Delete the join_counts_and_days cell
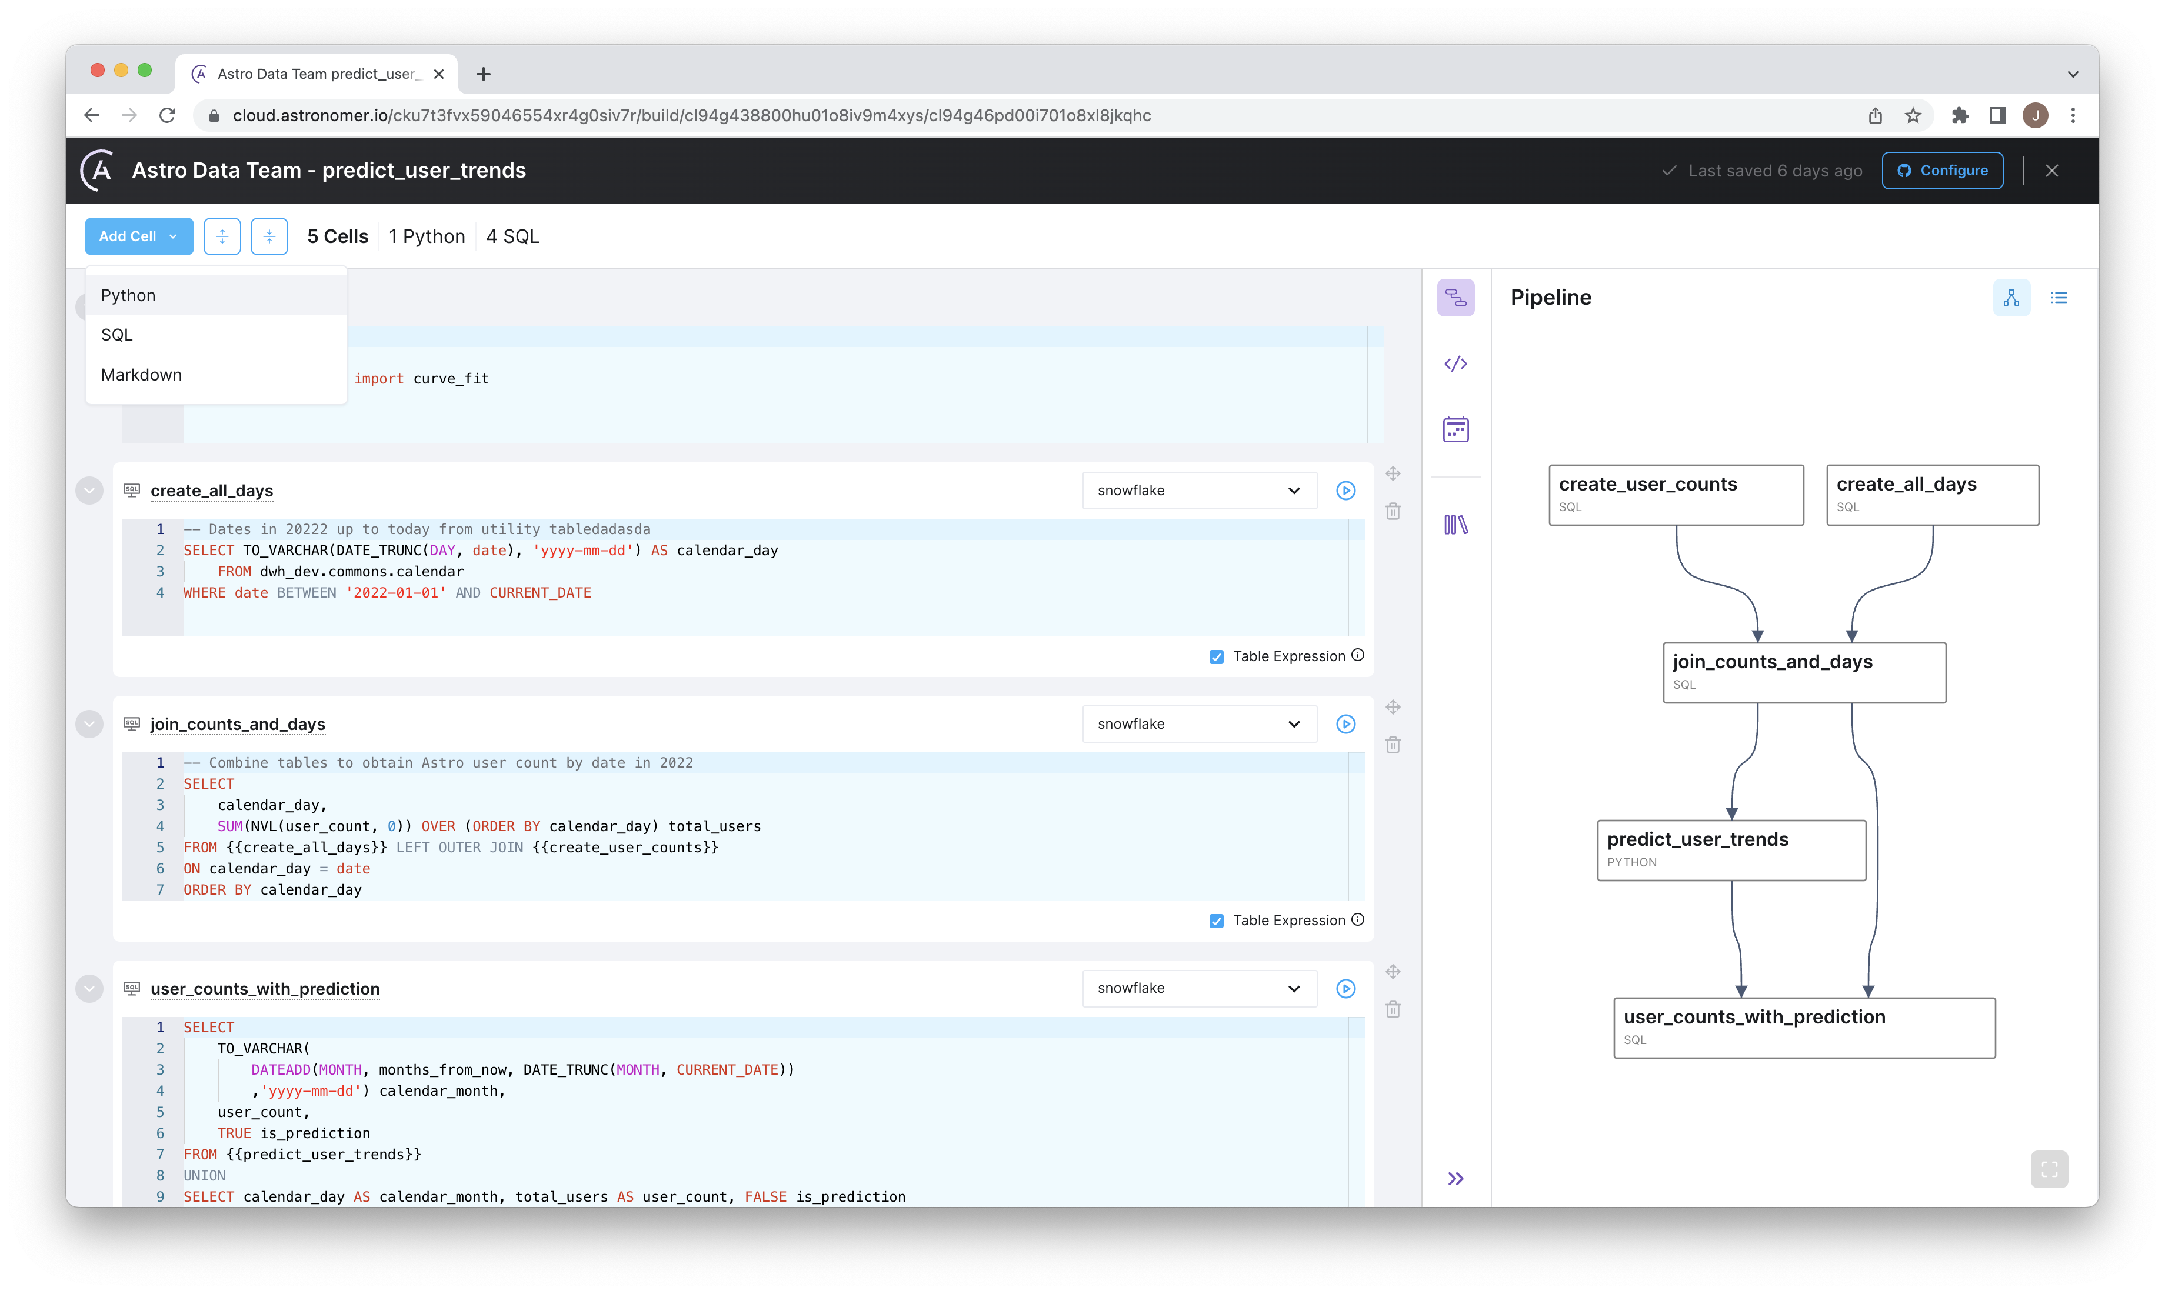Viewport: 2165px width, 1294px height. coord(1393,744)
